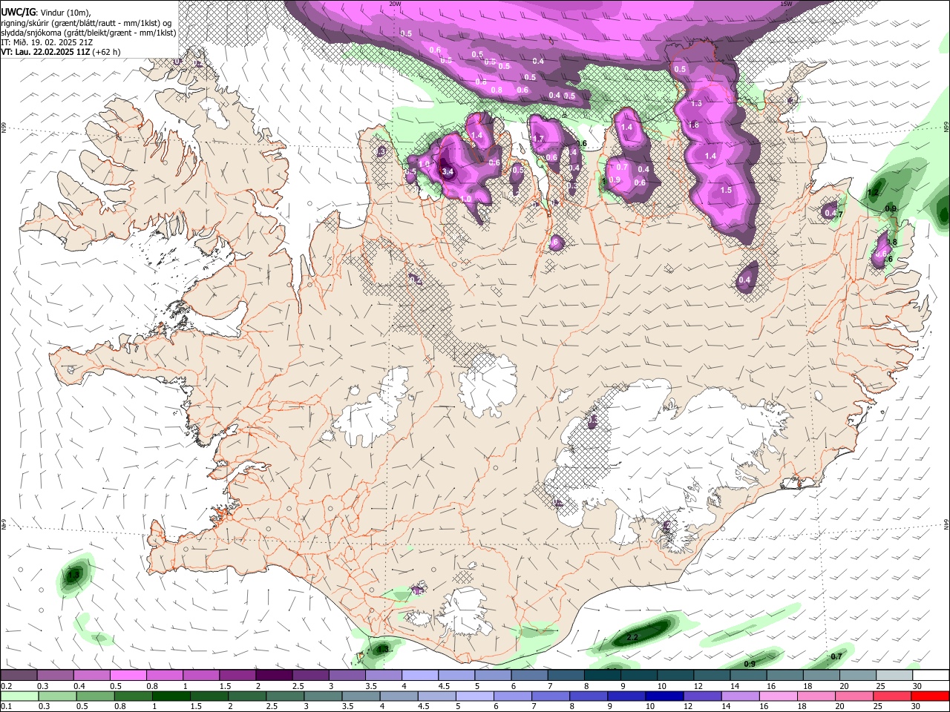Click the 0.1 label under the green legend row
This screenshot has width=950, height=712.
point(7,706)
